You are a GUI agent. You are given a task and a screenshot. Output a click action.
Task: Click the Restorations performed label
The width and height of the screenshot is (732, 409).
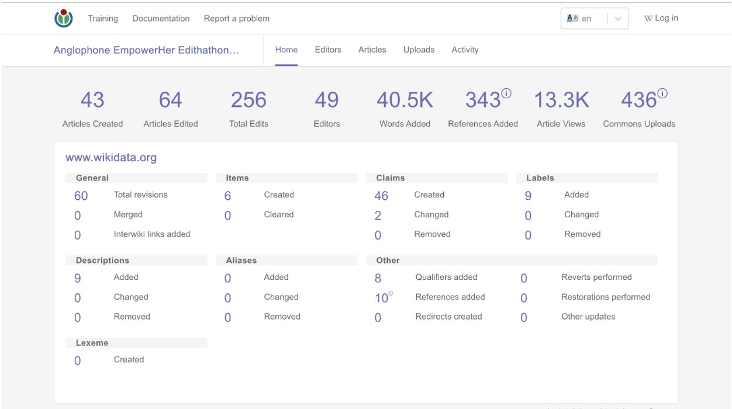(x=606, y=297)
